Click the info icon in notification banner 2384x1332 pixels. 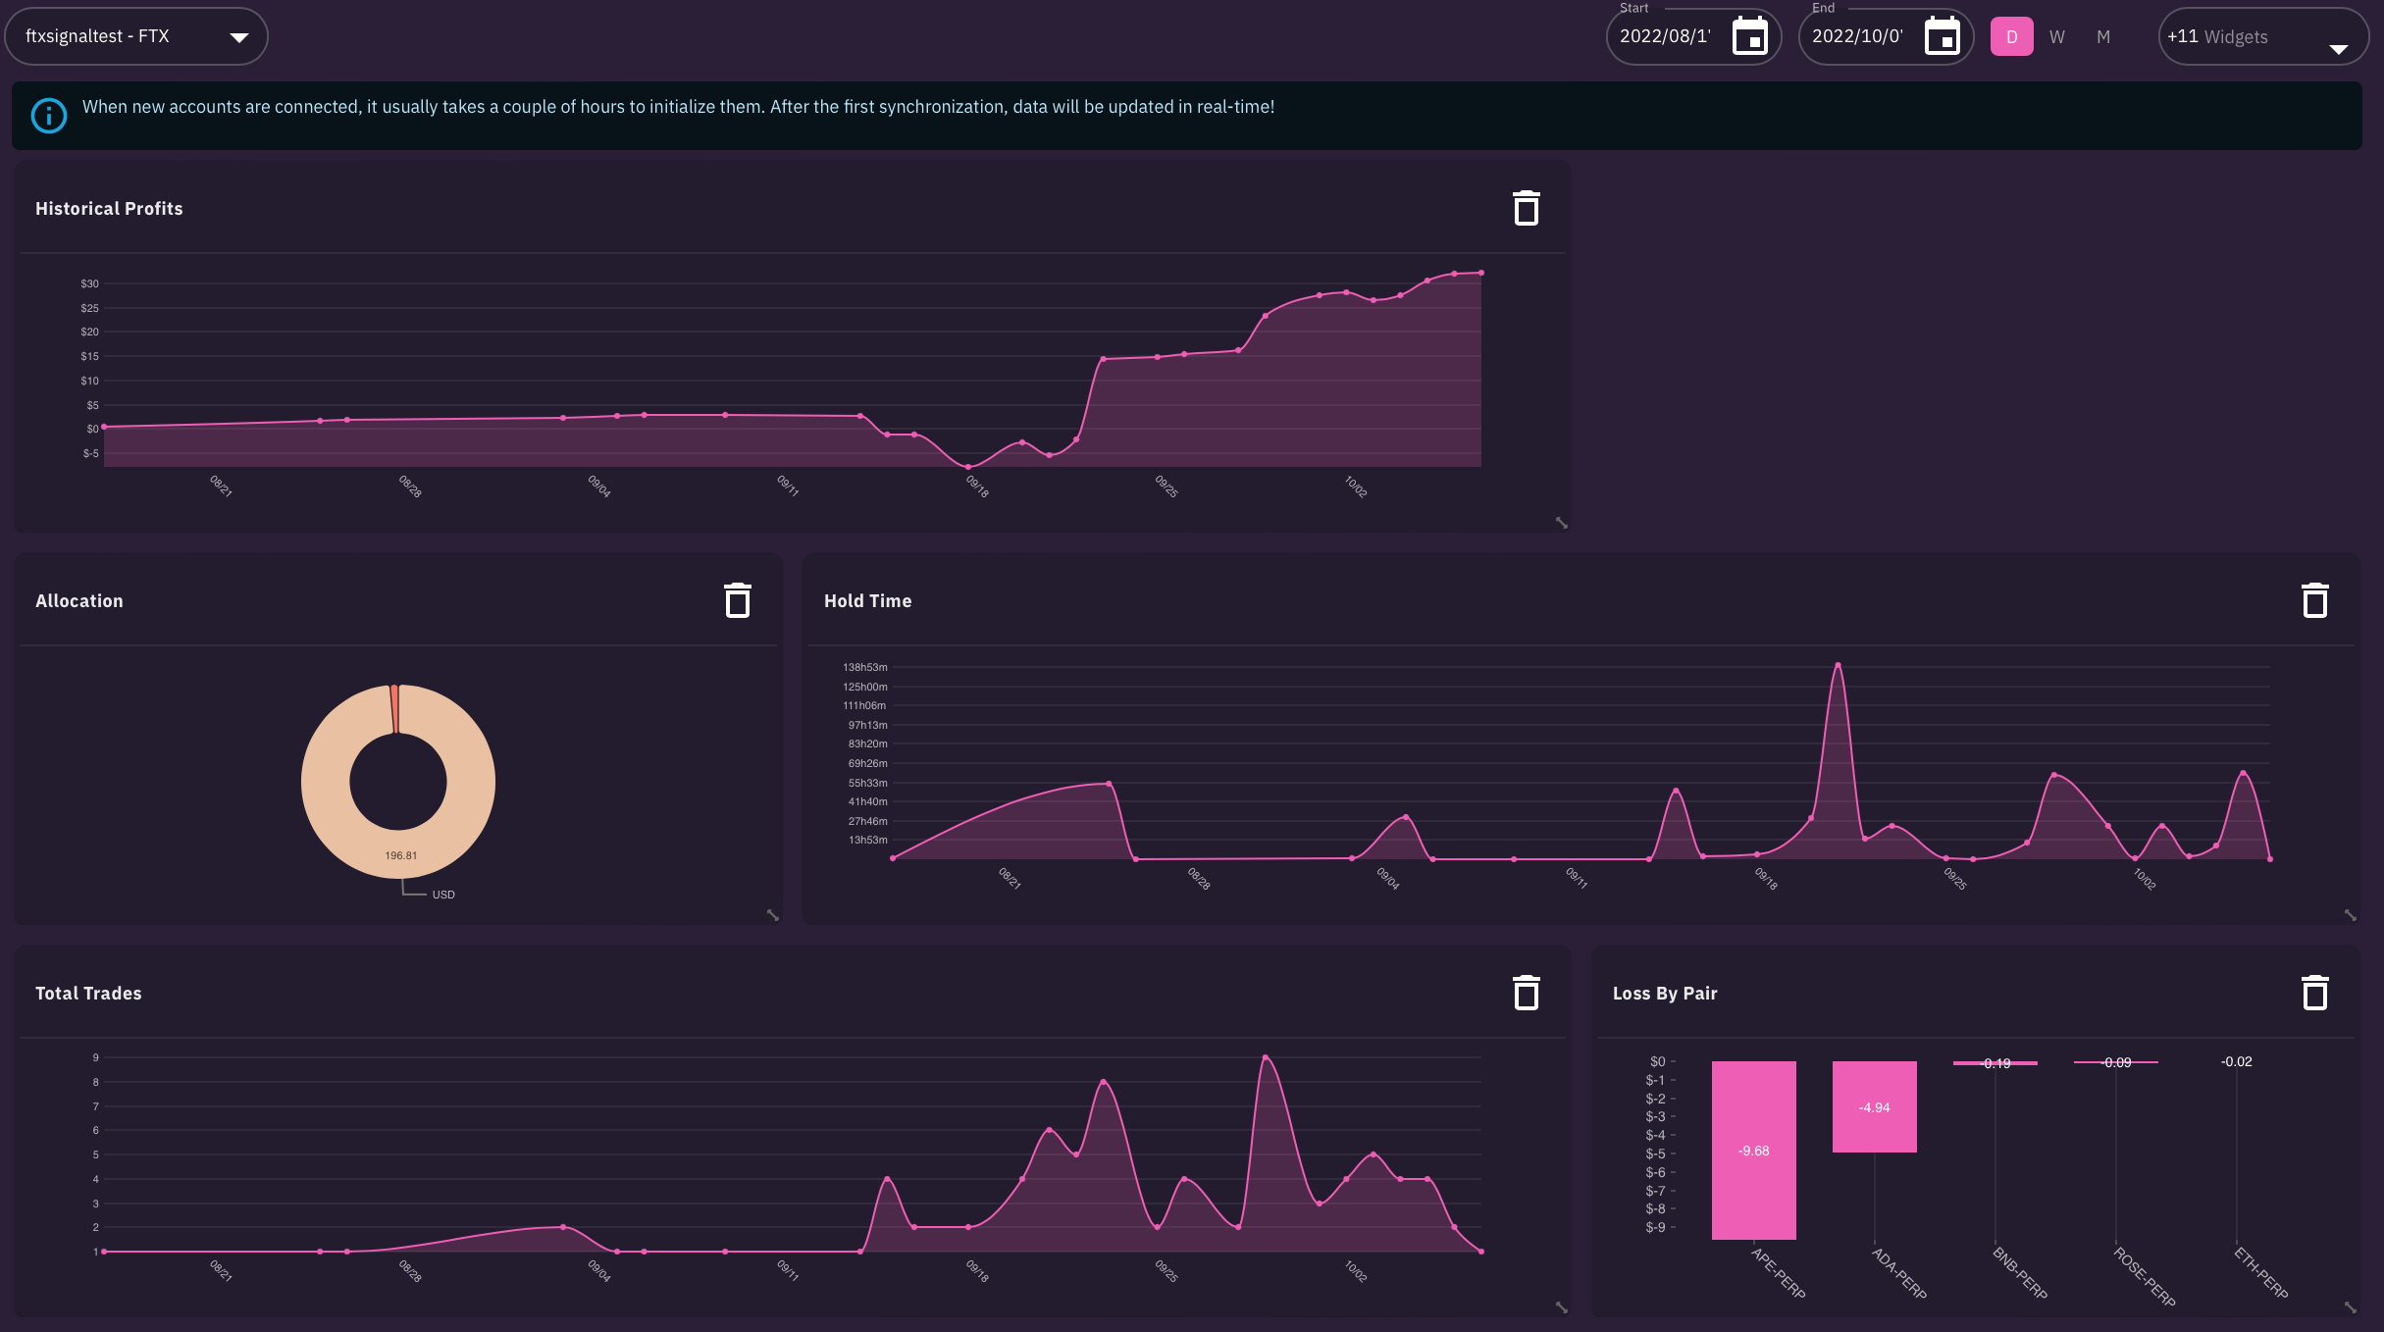(49, 116)
